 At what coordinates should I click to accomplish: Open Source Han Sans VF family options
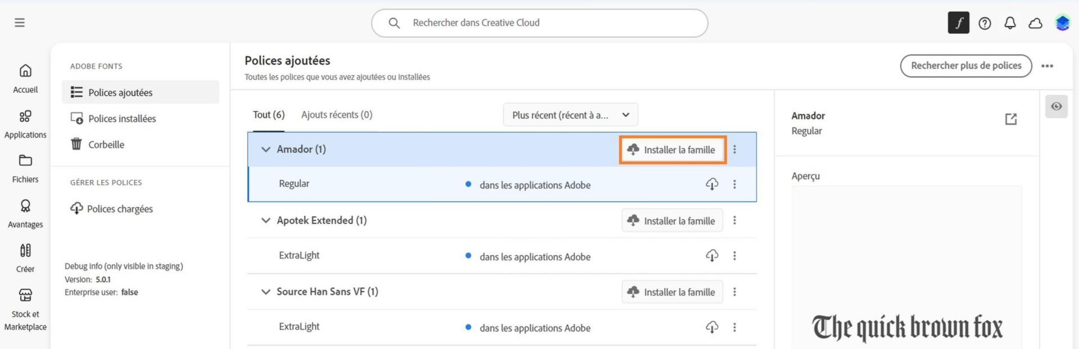click(734, 292)
